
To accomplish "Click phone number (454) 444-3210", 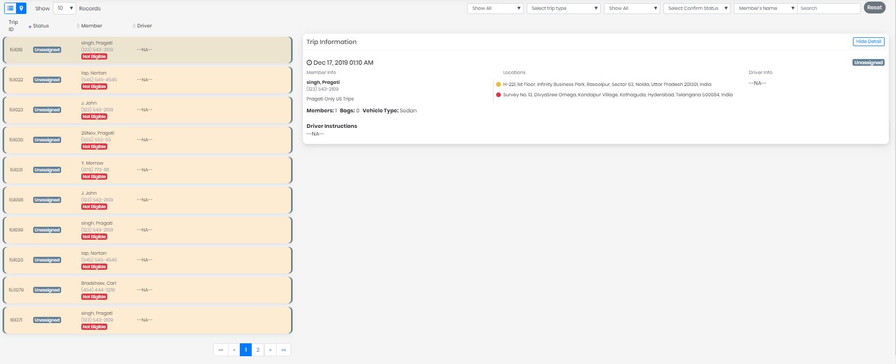I will (x=98, y=290).
